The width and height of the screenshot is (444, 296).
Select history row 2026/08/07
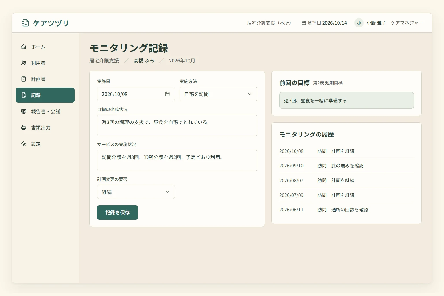click(347, 180)
